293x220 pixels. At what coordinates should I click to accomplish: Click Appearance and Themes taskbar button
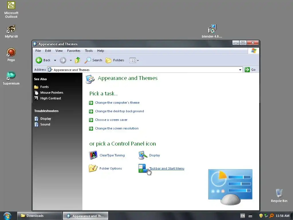pos(86,216)
